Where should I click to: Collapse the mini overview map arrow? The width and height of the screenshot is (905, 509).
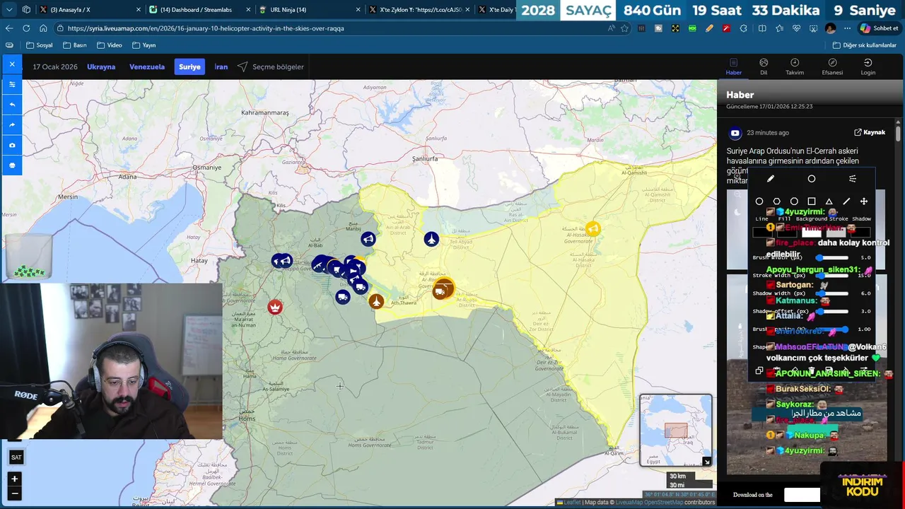coord(706,462)
